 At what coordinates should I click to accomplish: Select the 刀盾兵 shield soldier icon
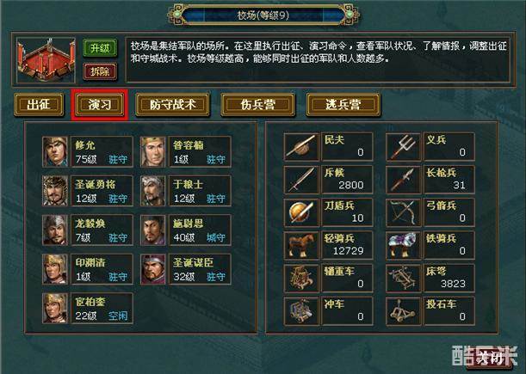[301, 212]
